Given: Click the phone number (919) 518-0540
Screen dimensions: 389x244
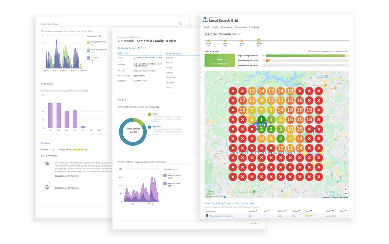Looking at the screenshot, I should click(139, 76).
